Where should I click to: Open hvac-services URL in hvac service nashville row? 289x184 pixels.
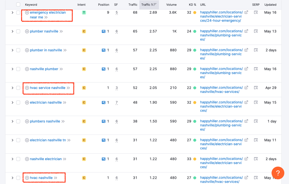click(221, 90)
